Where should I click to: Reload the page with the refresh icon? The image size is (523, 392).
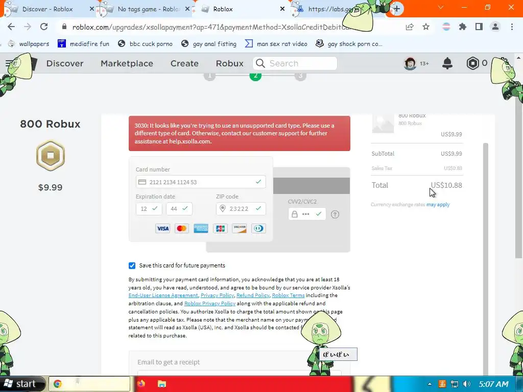tap(44, 27)
